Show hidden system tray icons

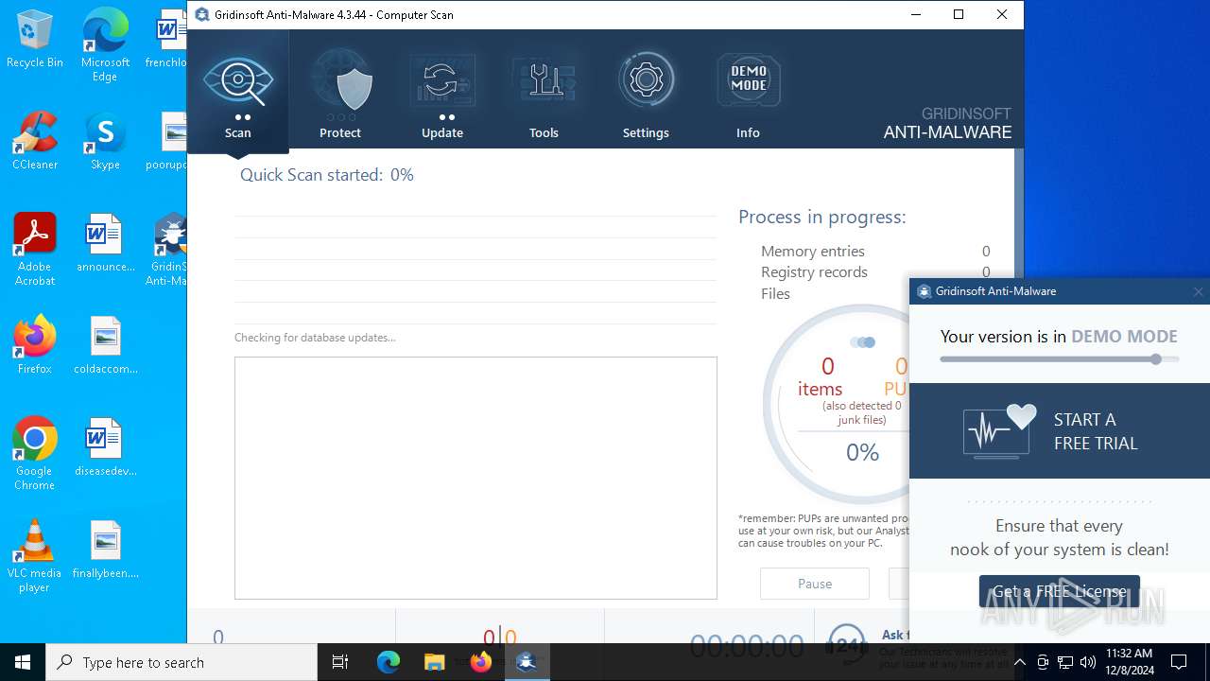click(1019, 662)
